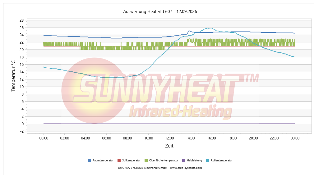Click the cyan Außentemperatur legend swatch
This screenshot has width=314, height=175.
pyautogui.click(x=207, y=160)
